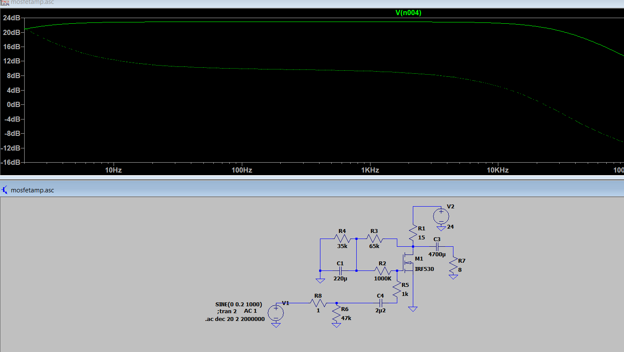
Task: Click the .ac dec 20 2 2000000 directive
Action: (x=235, y=320)
